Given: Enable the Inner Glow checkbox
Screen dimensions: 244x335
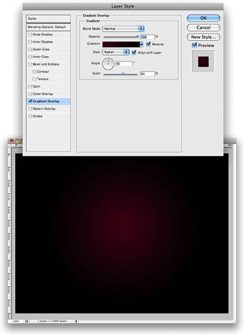Looking at the screenshot, I should pyautogui.click(x=30, y=57).
